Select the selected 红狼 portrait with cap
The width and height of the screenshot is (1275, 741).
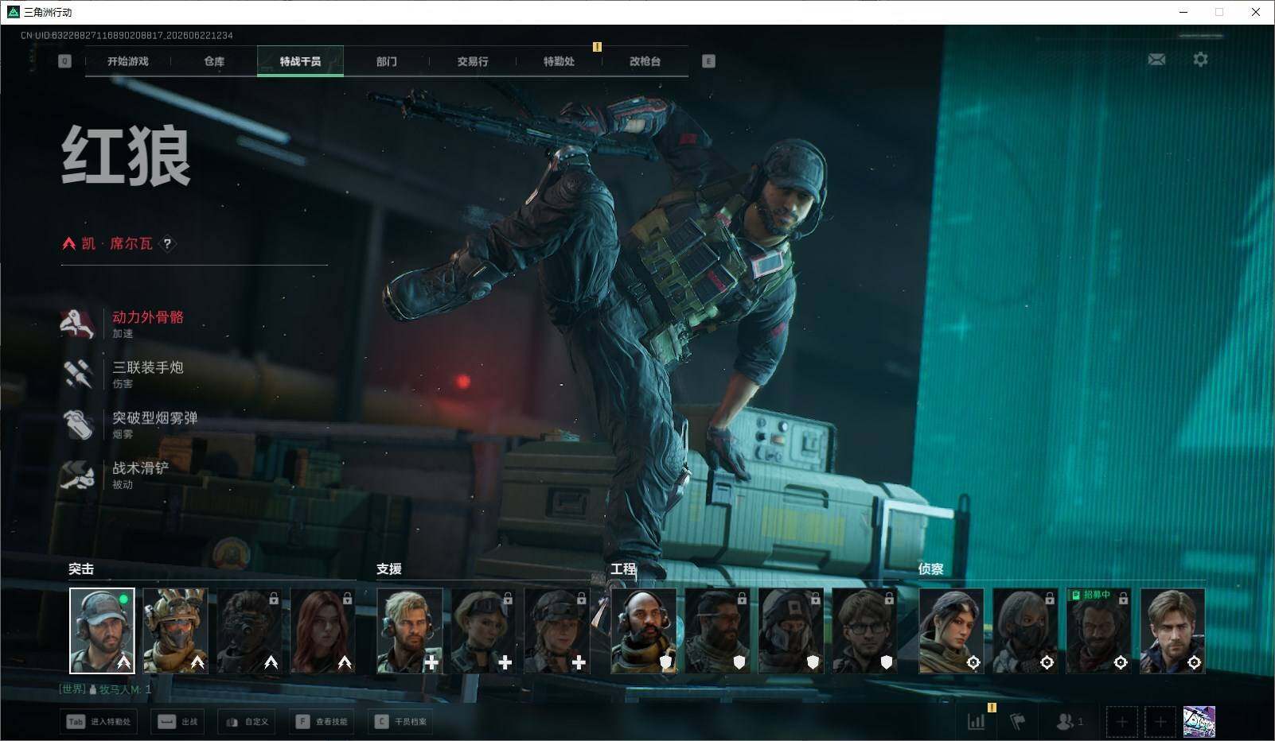(x=102, y=630)
